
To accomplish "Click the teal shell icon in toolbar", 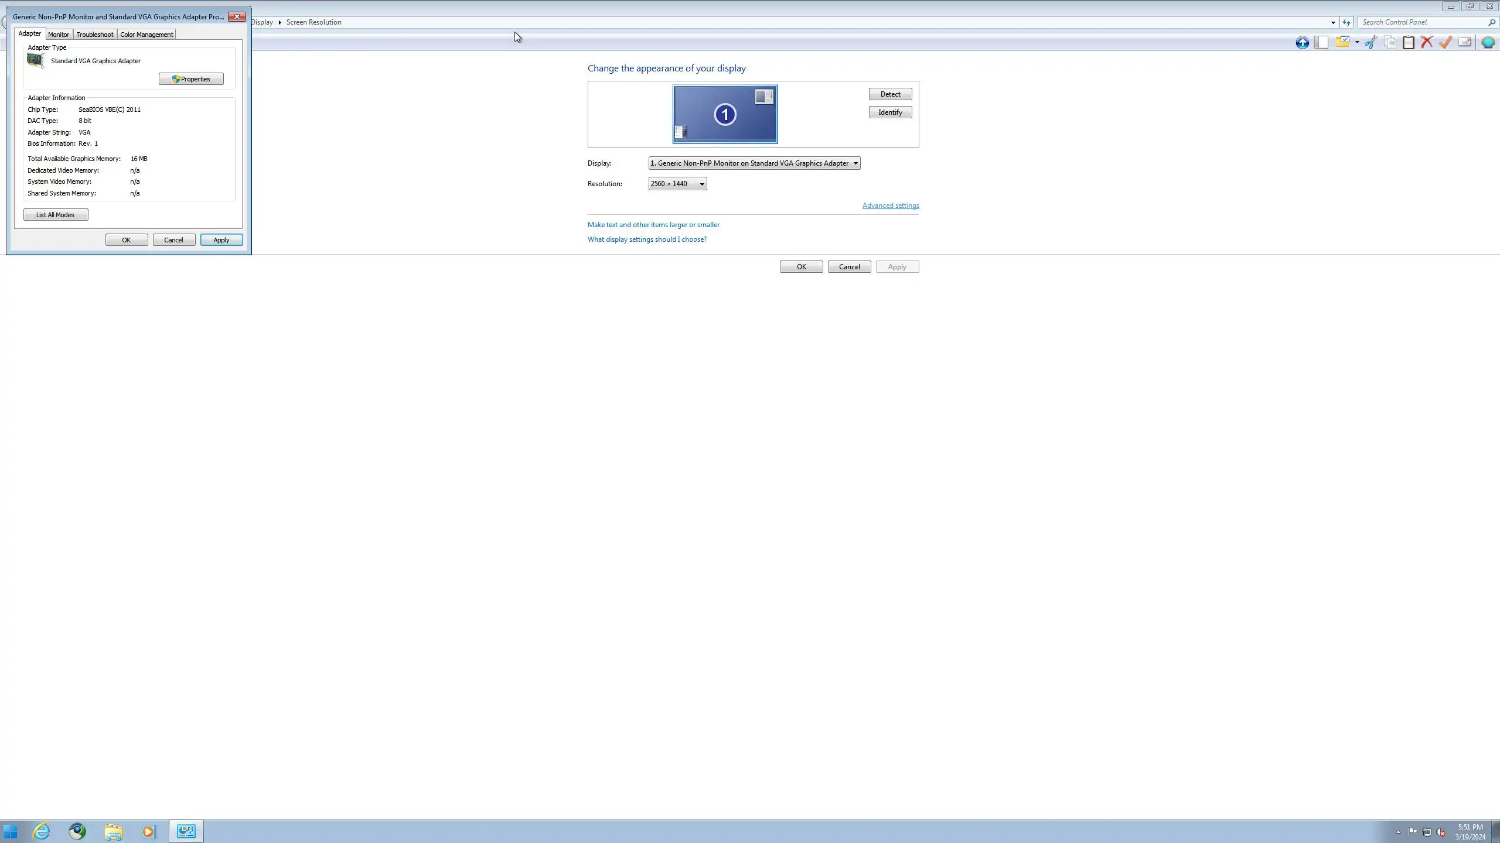I will [x=1488, y=42].
